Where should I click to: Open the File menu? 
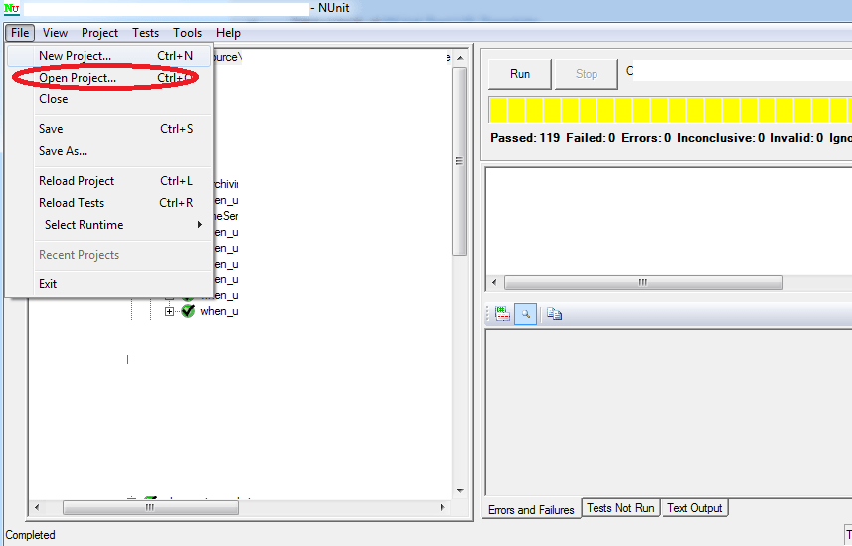click(x=20, y=33)
